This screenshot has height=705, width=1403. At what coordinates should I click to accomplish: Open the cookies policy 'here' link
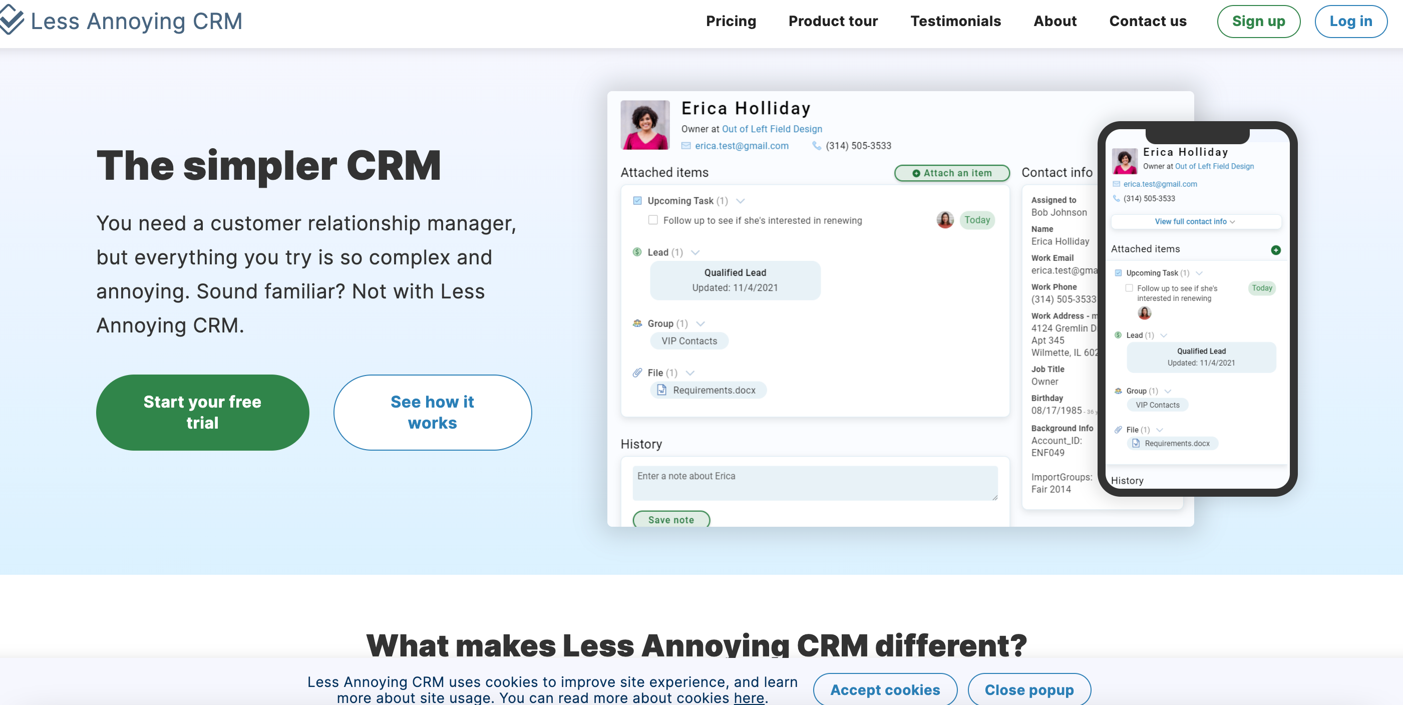pyautogui.click(x=749, y=697)
